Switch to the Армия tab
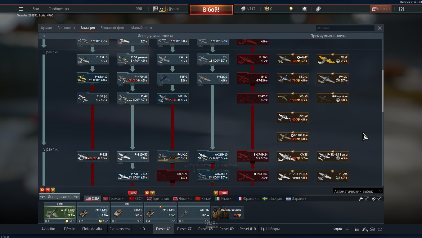The width and height of the screenshot is (422, 238). (46, 28)
